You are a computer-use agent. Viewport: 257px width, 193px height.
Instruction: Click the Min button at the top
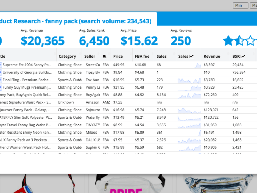[241, 5]
